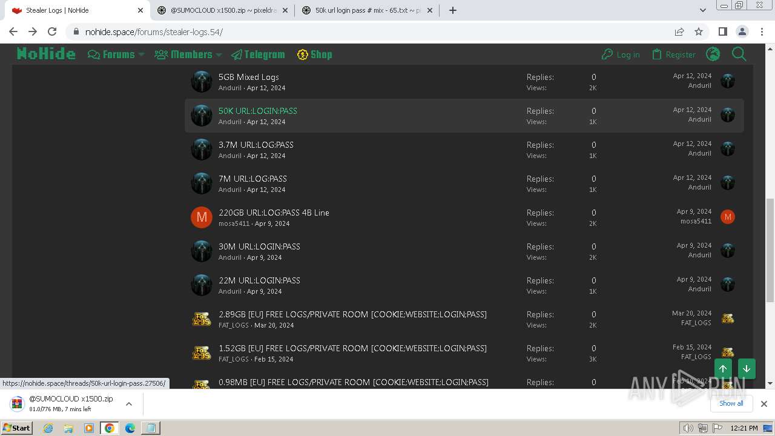Image resolution: width=775 pixels, height=436 pixels.
Task: Open Chrome profile avatar icon
Action: coord(742,32)
